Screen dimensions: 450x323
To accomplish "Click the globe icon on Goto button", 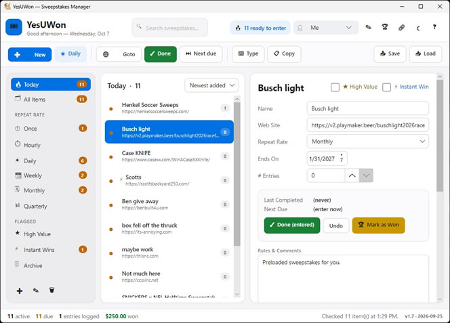I will (x=106, y=54).
